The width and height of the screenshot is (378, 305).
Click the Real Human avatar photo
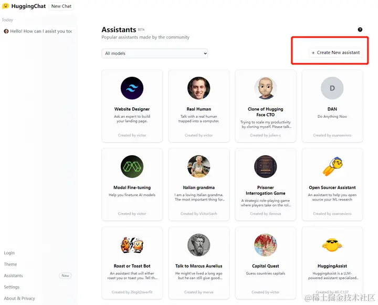[x=198, y=88]
